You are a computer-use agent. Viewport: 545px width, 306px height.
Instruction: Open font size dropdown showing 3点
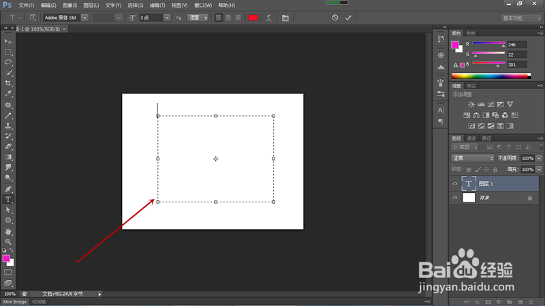pos(167,18)
